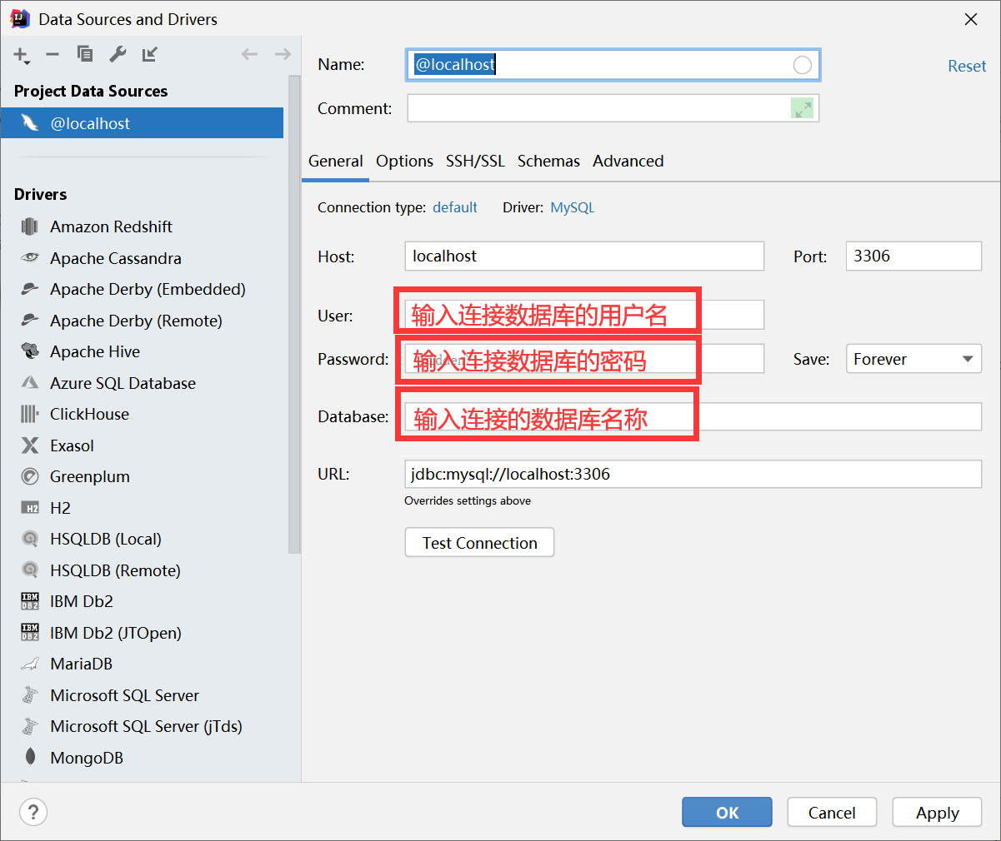Image resolution: width=1001 pixels, height=841 pixels.
Task: Switch to the Options tab
Action: click(404, 161)
